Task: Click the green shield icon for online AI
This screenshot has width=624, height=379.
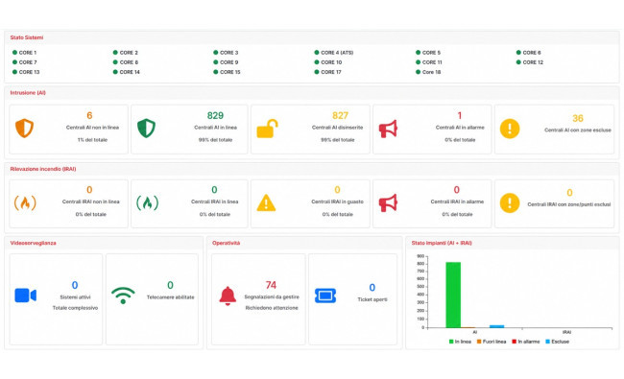Action: click(146, 128)
